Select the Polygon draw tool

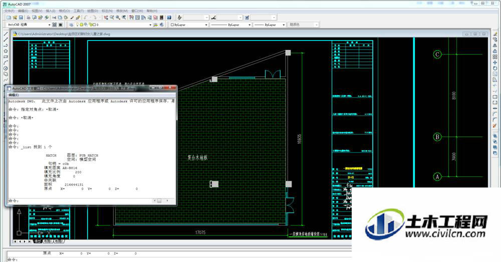point(6,51)
